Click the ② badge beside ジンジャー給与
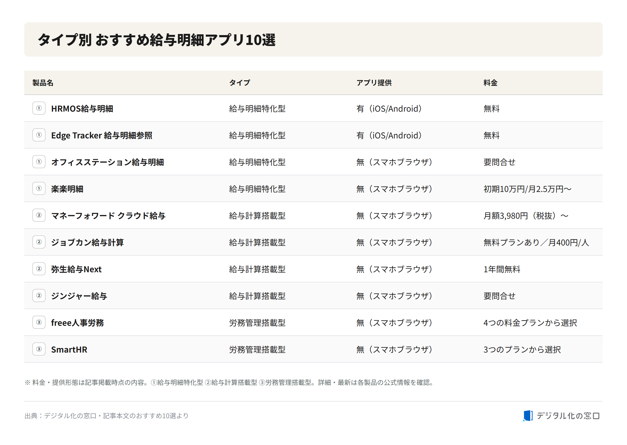 [x=39, y=296]
